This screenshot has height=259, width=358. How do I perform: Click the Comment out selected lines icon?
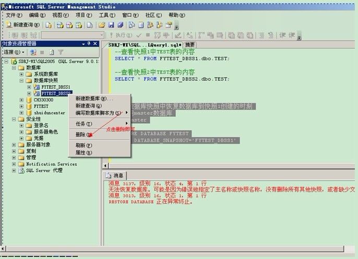[x=261, y=35]
